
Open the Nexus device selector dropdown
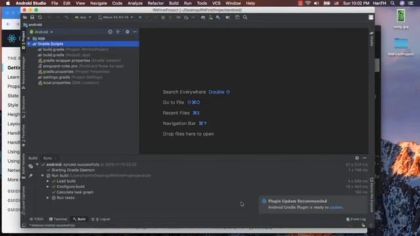(x=115, y=18)
